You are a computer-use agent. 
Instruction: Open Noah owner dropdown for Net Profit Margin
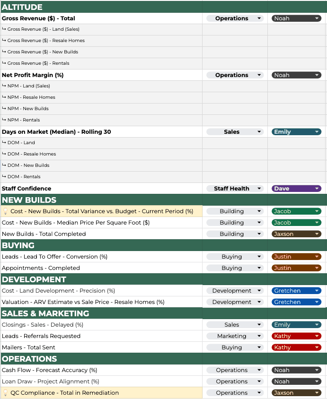point(296,75)
